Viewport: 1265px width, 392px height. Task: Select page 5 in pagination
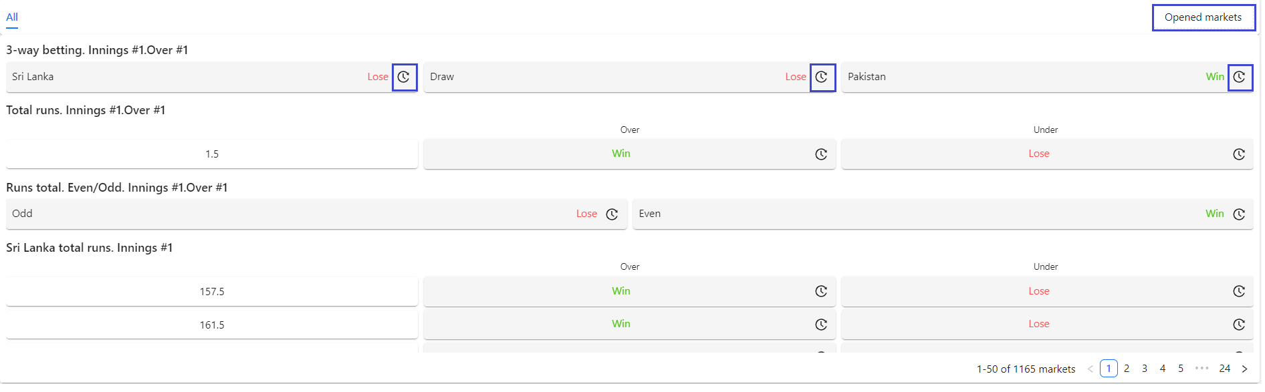pyautogui.click(x=1181, y=369)
